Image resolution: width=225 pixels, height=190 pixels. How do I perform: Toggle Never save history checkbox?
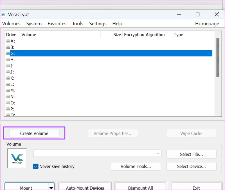[x=36, y=166]
